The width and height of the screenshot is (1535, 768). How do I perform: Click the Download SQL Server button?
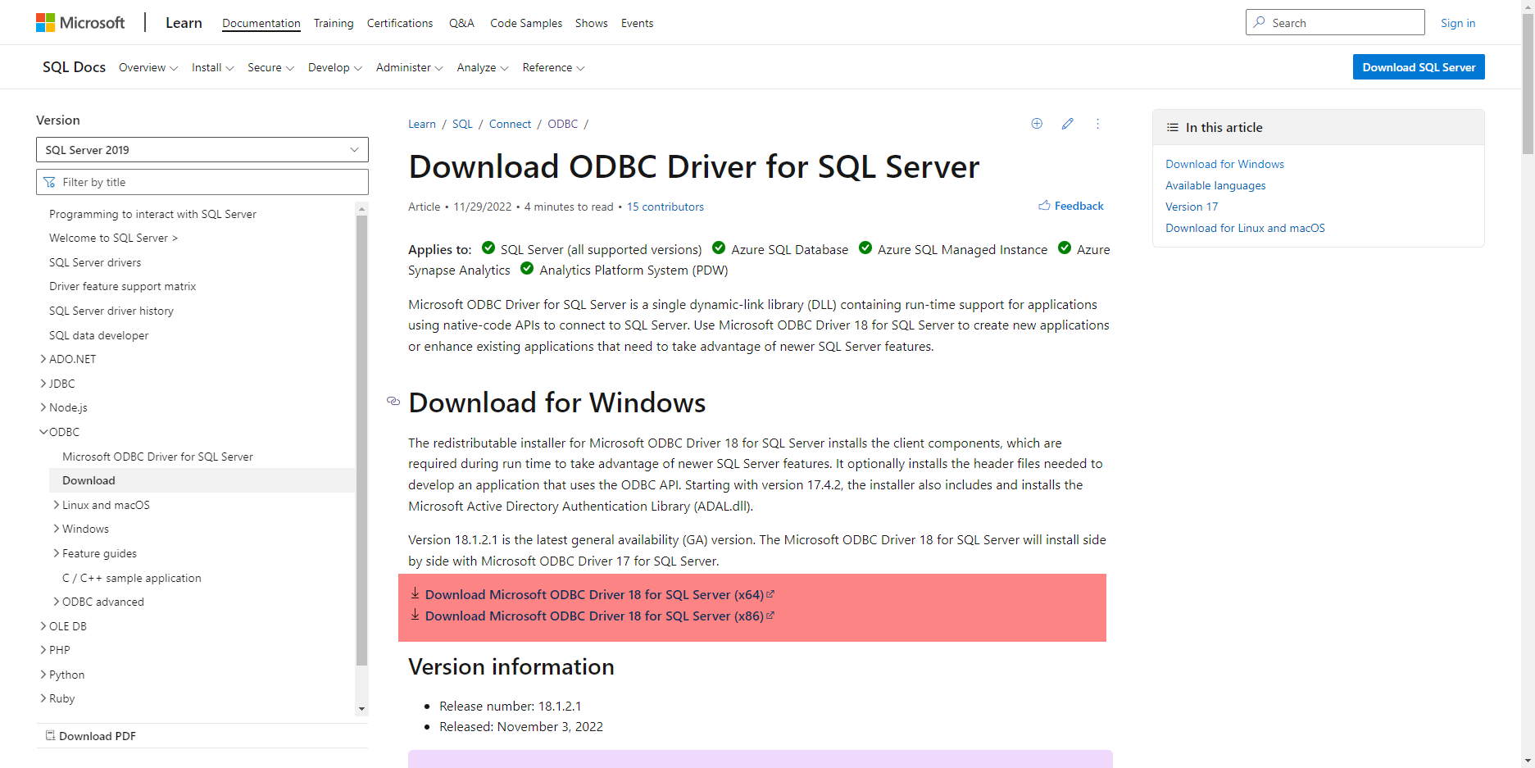click(x=1419, y=67)
